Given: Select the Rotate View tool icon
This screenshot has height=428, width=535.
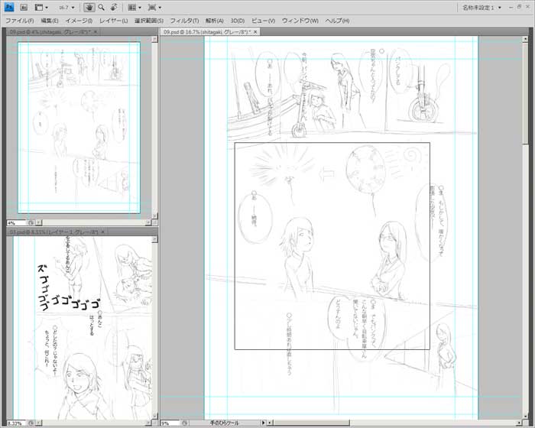Looking at the screenshot, I should click(x=113, y=7).
